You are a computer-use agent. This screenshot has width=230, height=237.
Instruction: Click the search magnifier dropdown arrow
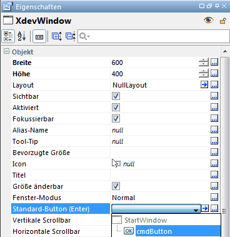coord(89,36)
